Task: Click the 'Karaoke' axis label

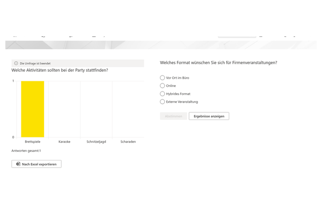Action: (64, 142)
